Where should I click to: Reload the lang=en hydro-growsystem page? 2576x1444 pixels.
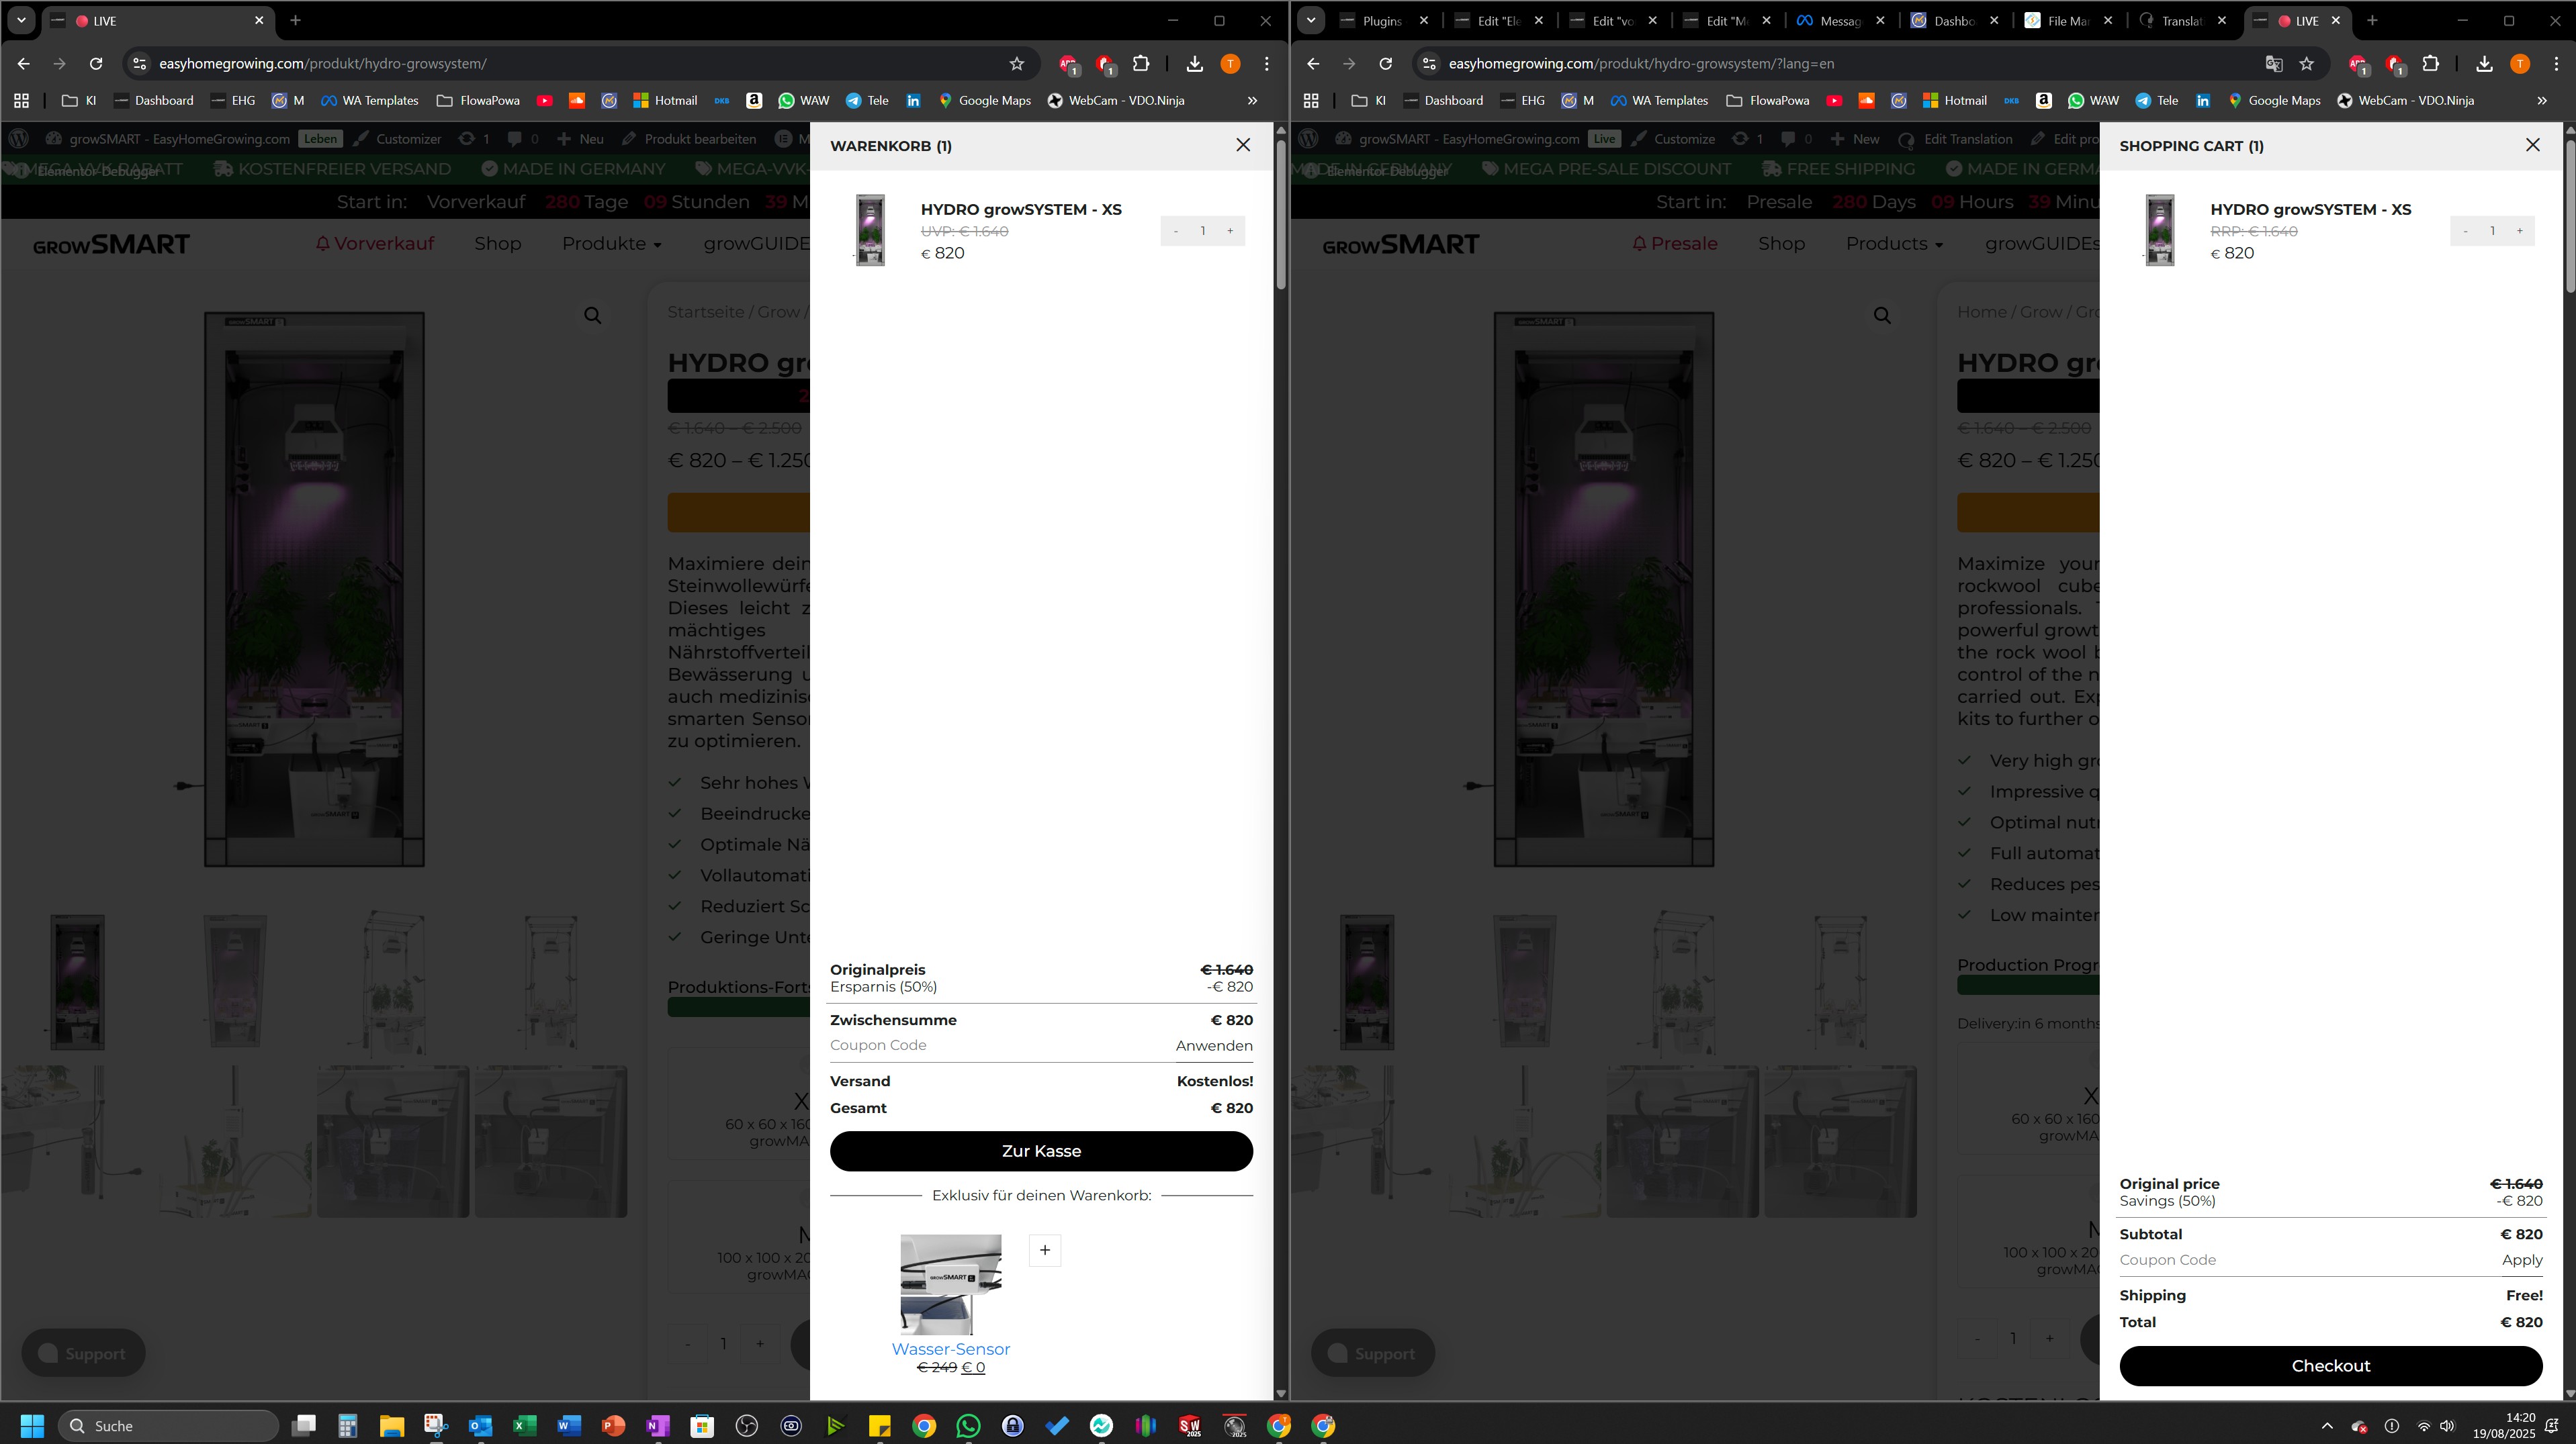pyautogui.click(x=1386, y=64)
